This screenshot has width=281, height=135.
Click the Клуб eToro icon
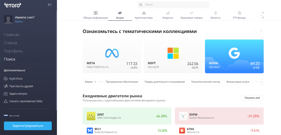pyautogui.click(x=5, y=79)
